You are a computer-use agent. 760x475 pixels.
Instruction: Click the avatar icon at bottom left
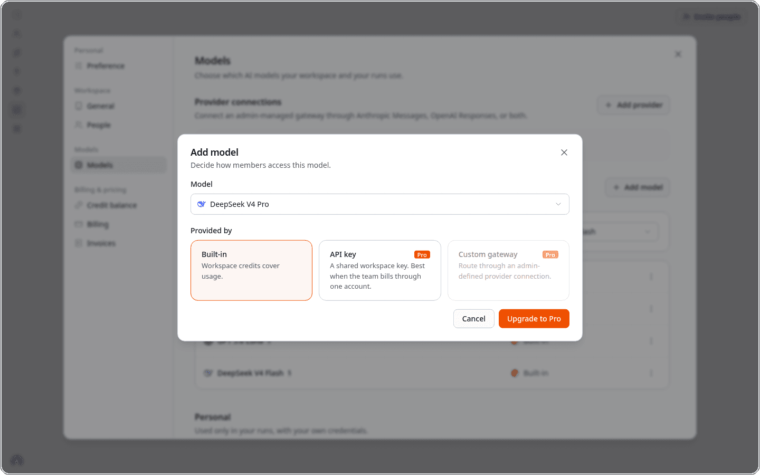point(17,460)
